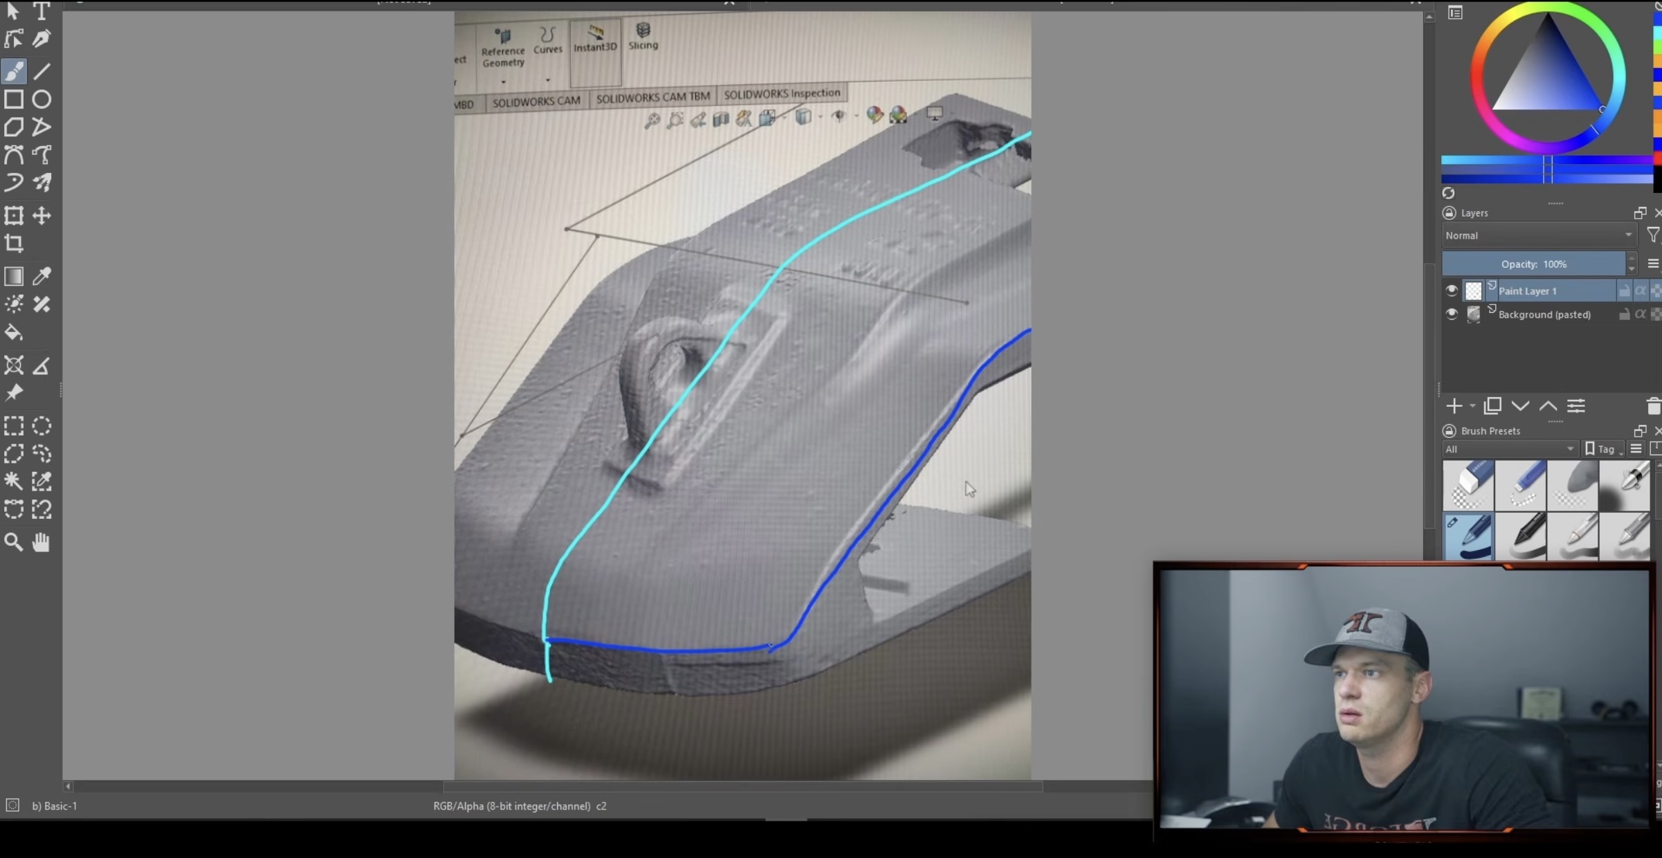The height and width of the screenshot is (858, 1662).
Task: Lock Paint Layer 1
Action: click(x=1624, y=291)
